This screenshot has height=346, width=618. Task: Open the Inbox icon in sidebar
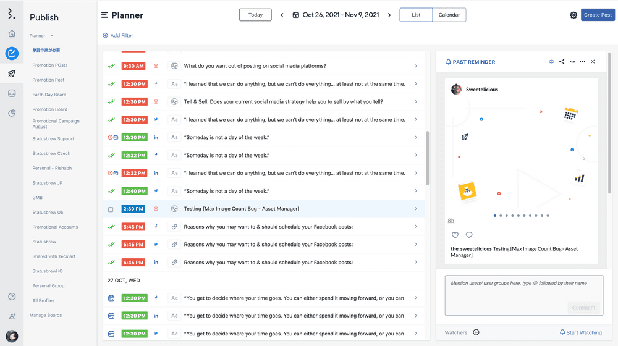[x=12, y=93]
